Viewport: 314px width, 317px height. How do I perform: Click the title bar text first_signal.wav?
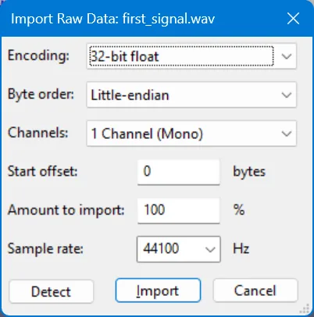pyautogui.click(x=169, y=19)
